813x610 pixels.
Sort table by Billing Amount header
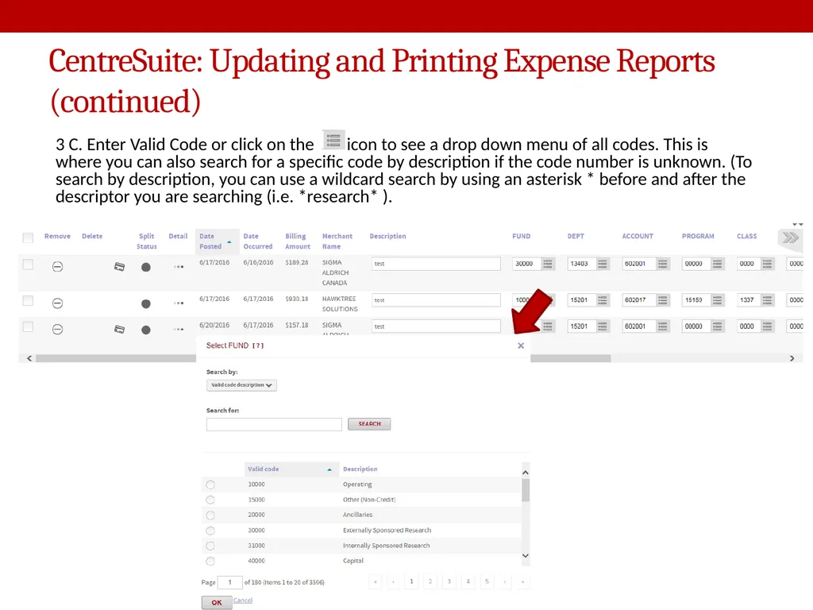pyautogui.click(x=298, y=241)
